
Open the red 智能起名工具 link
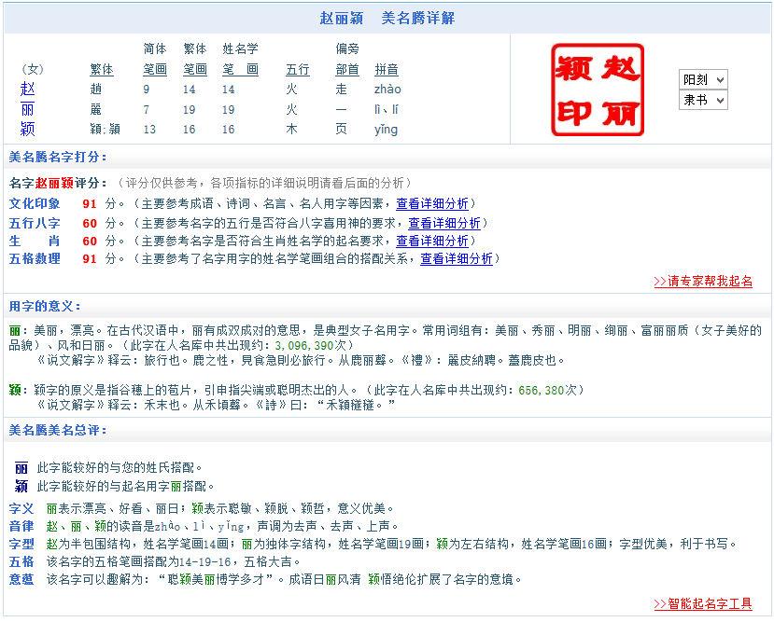pos(702,603)
